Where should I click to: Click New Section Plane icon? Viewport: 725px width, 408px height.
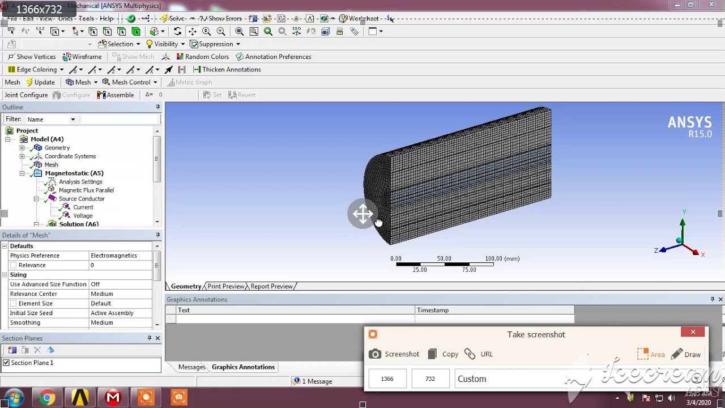(12, 350)
